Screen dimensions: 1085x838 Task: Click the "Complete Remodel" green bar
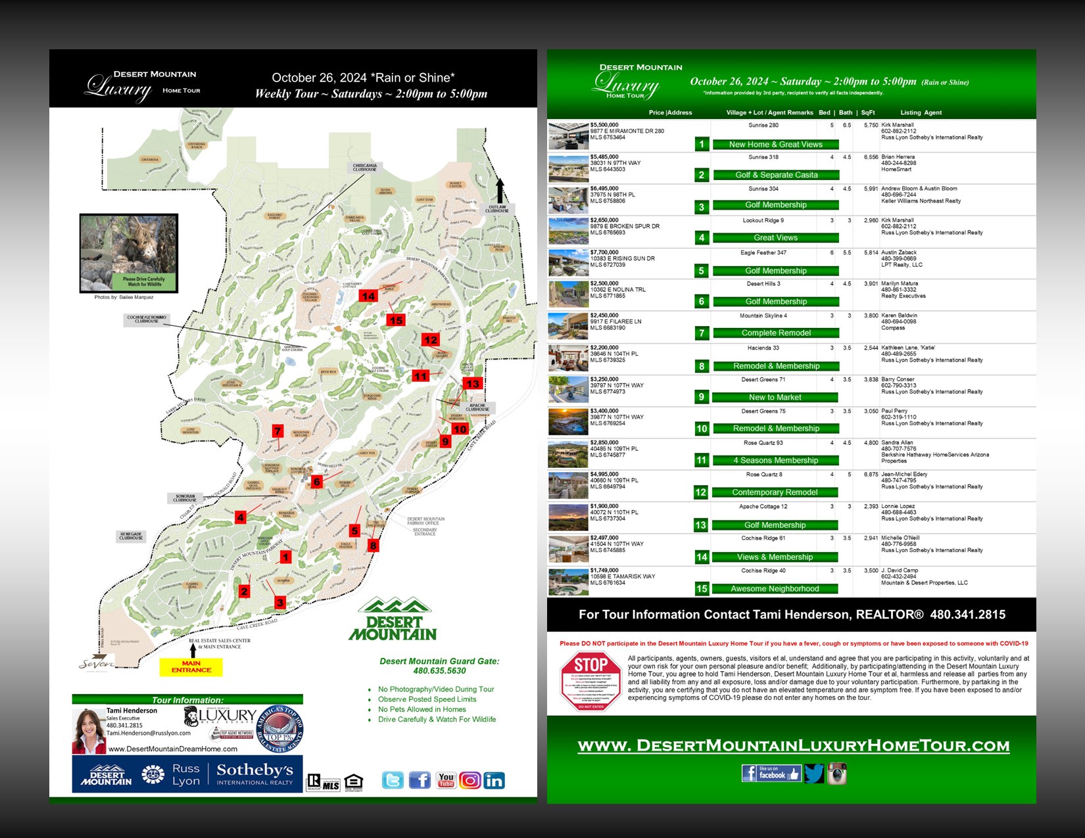775,333
